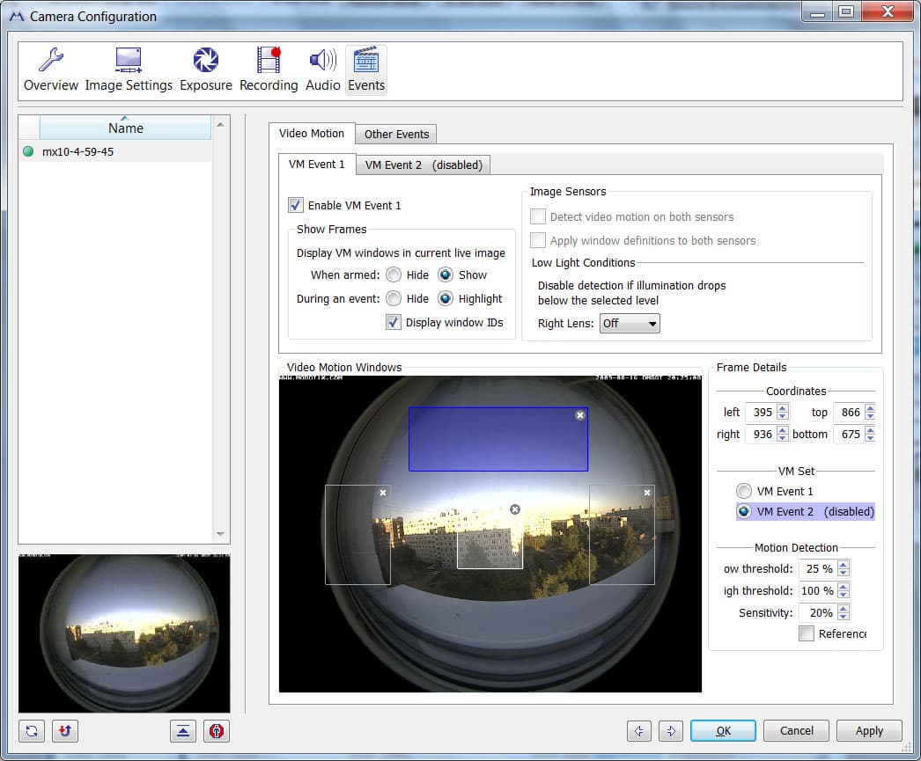Remove the blue motion window via X

pos(580,415)
